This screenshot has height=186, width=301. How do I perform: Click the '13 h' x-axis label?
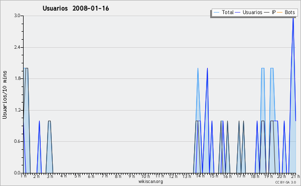point(187,176)
